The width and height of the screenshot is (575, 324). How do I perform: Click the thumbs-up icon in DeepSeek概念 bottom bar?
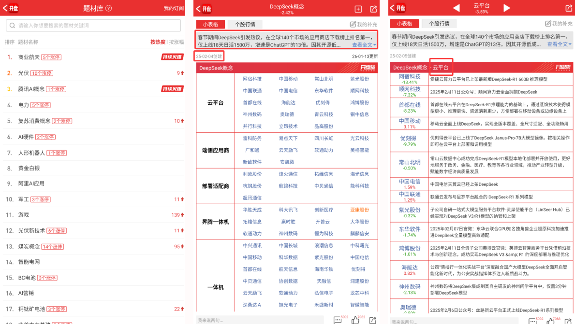355,320
